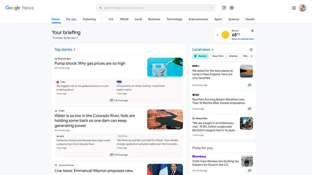
Task: Open full coverage icon for Marathon story
Action: pyautogui.click(x=250, y=109)
